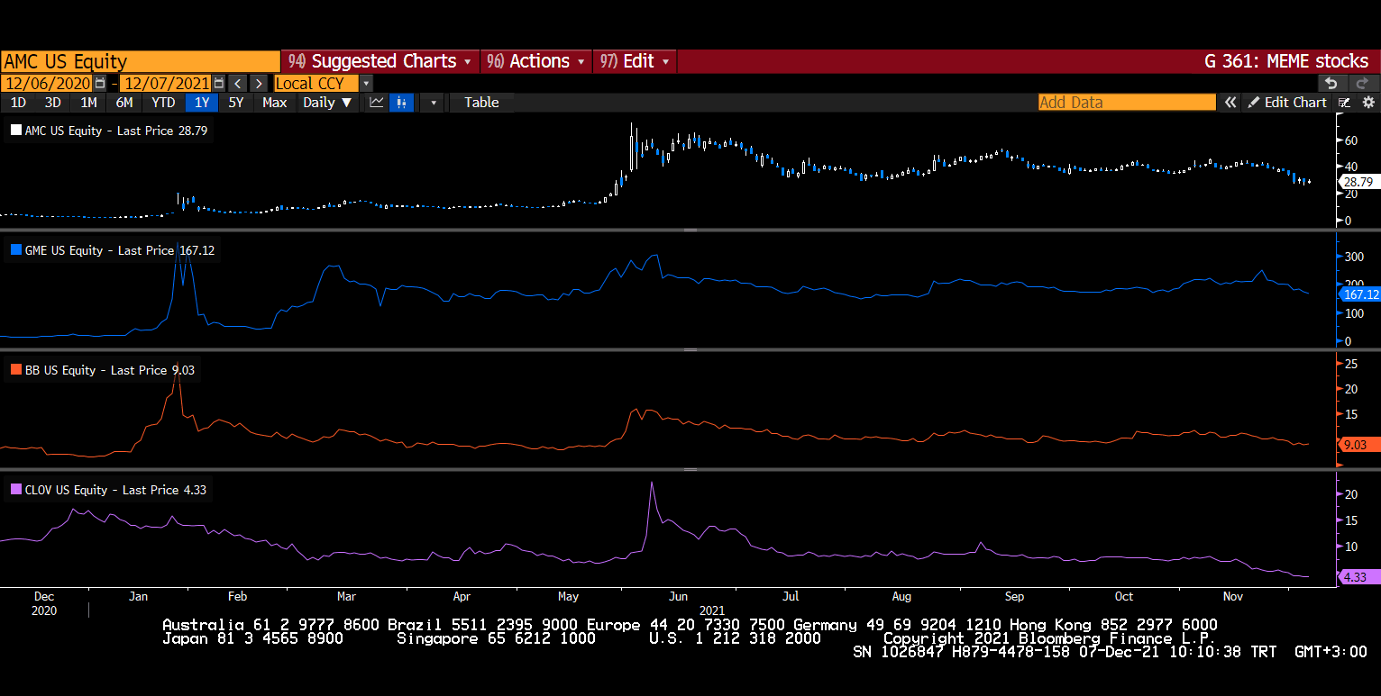Click the Nov month label on time axis
This screenshot has width=1381, height=696.
(x=1232, y=596)
